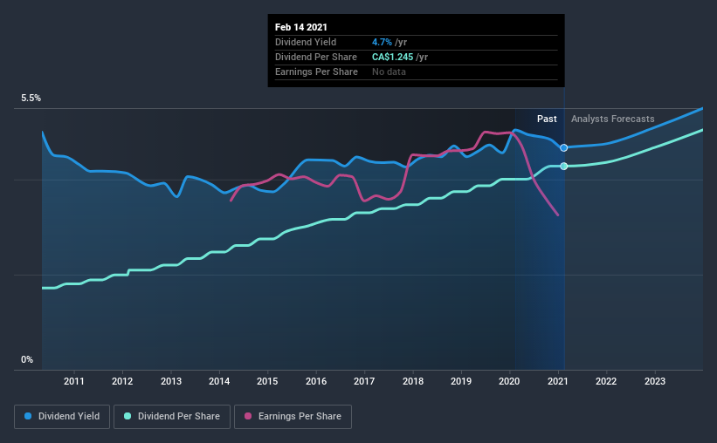Click the '5.5%' y-axis label
This screenshot has height=443, width=717.
click(x=31, y=99)
